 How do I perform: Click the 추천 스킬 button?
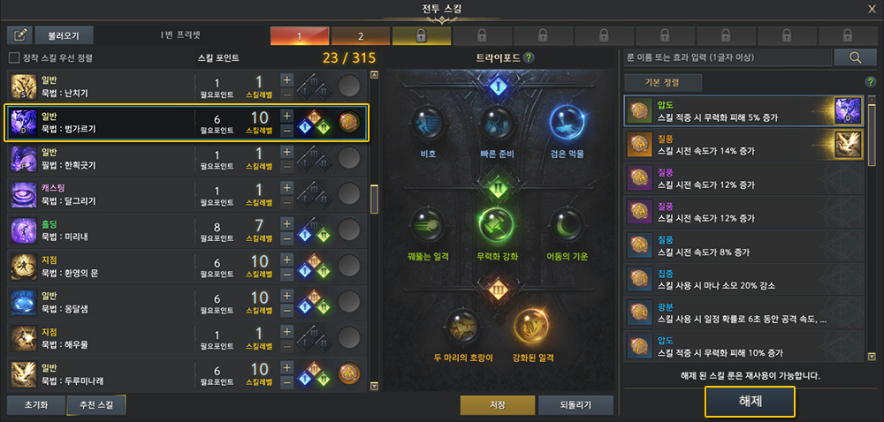tap(96, 405)
